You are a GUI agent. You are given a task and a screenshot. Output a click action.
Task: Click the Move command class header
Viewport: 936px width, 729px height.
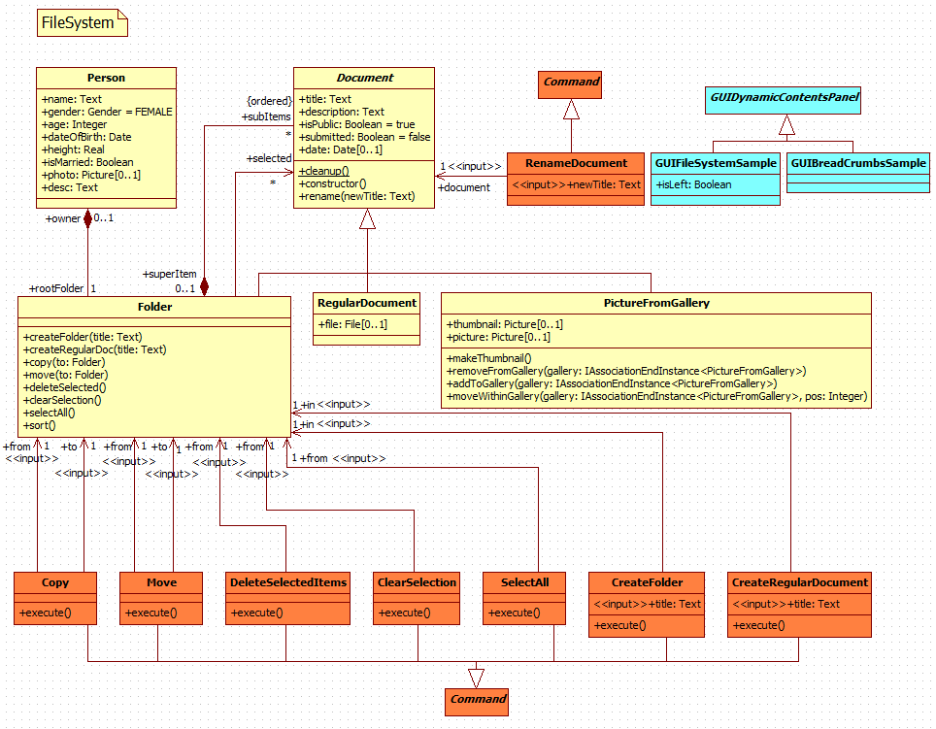(x=161, y=582)
